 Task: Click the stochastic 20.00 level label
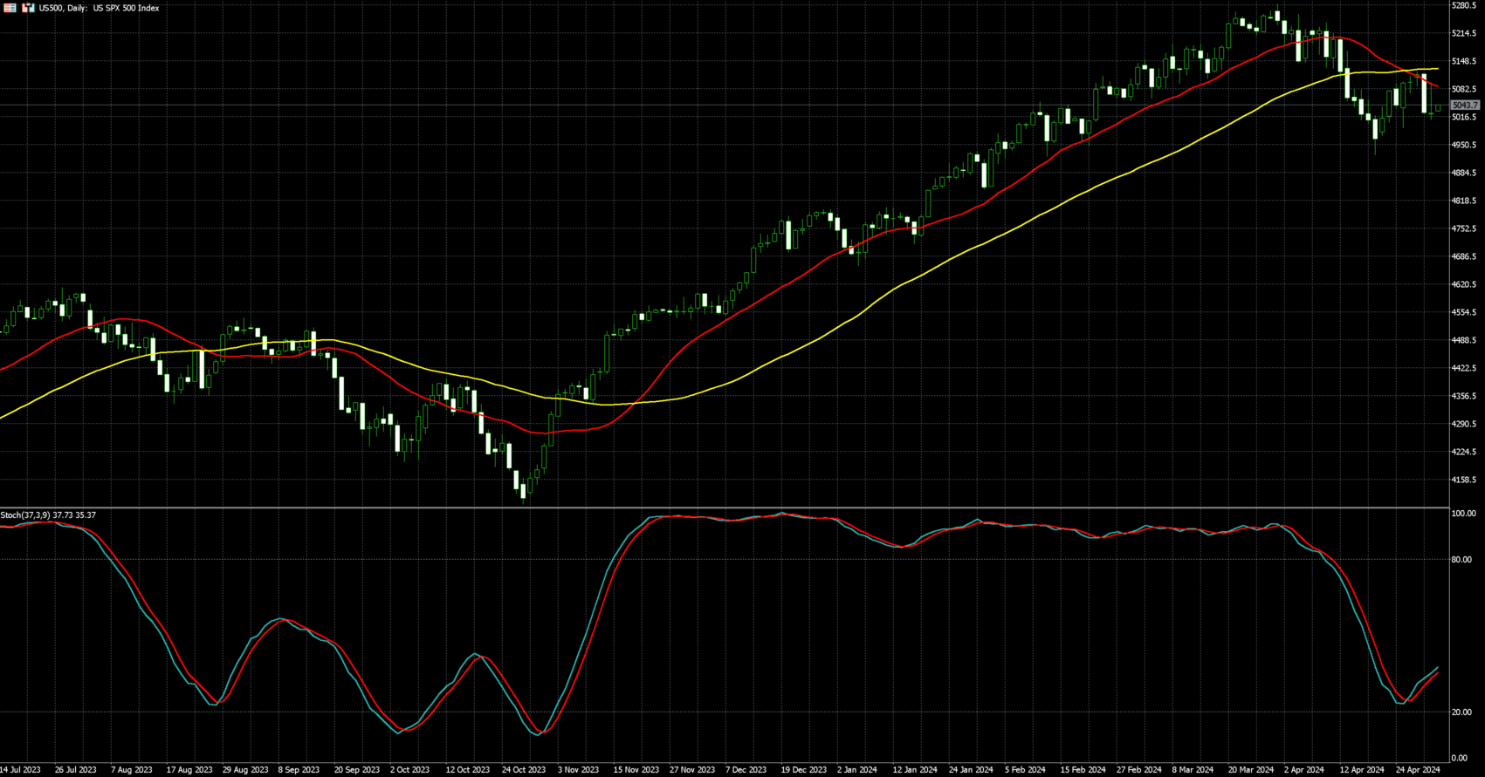pyautogui.click(x=1461, y=712)
